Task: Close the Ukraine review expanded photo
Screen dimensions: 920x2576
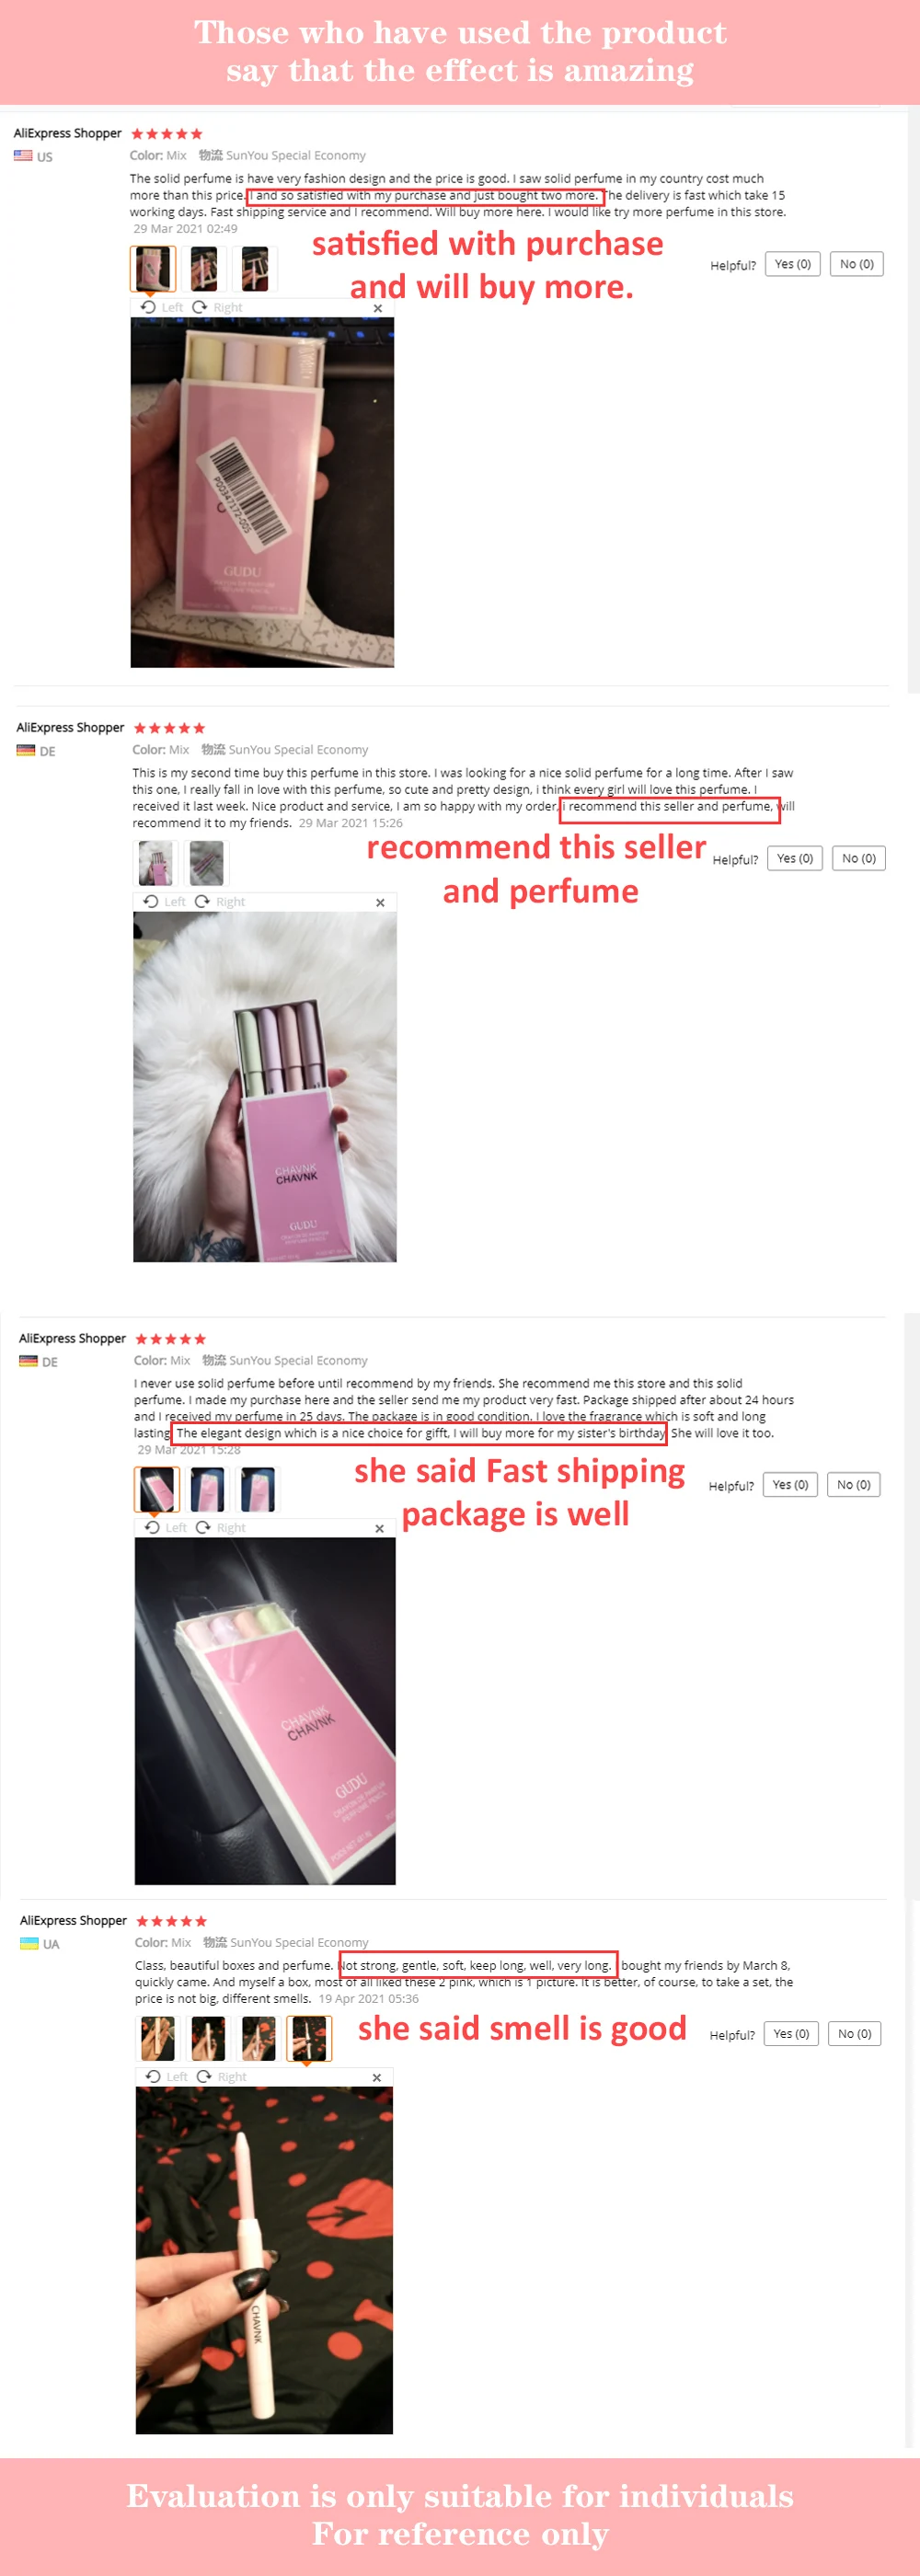Action: 377,2077
